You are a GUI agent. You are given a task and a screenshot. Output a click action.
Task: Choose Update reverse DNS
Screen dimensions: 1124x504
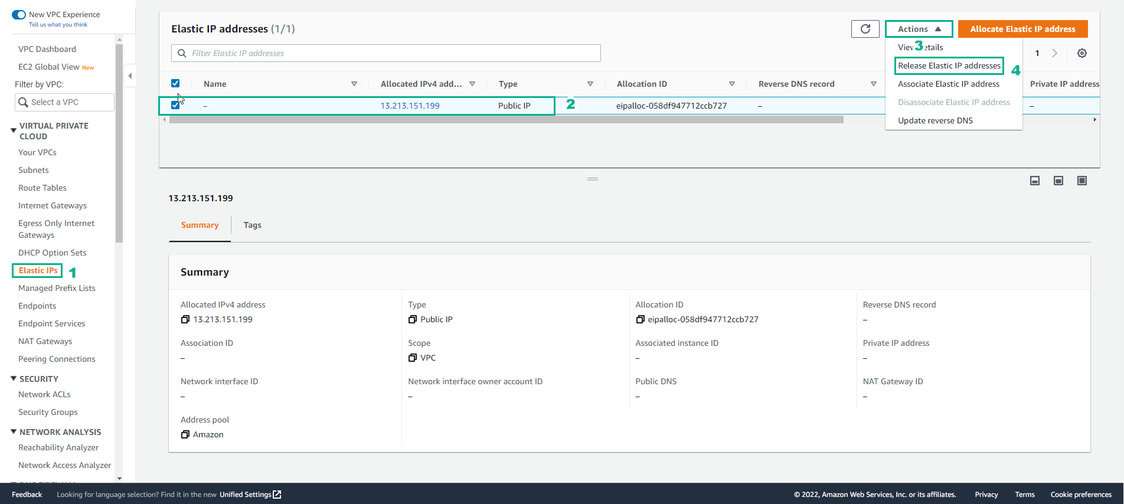tap(935, 120)
